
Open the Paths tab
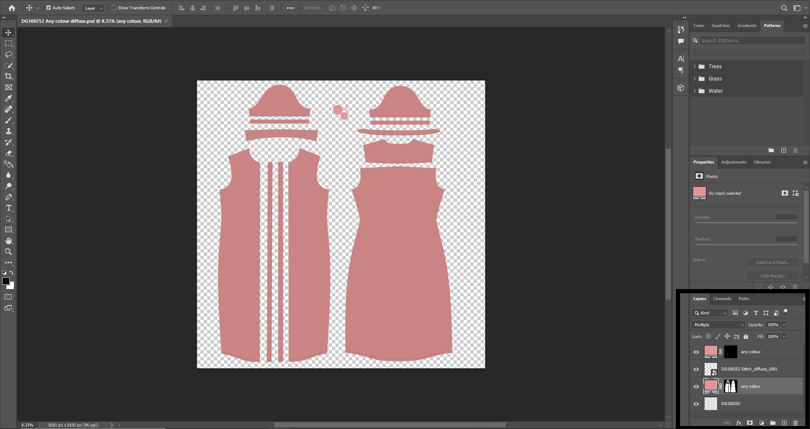click(x=744, y=299)
